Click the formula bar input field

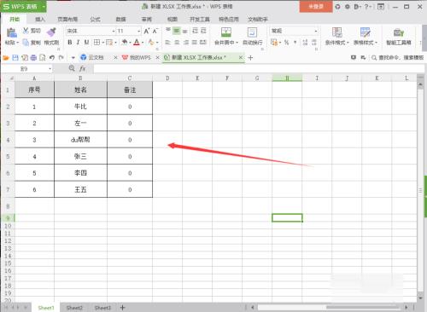pos(259,68)
